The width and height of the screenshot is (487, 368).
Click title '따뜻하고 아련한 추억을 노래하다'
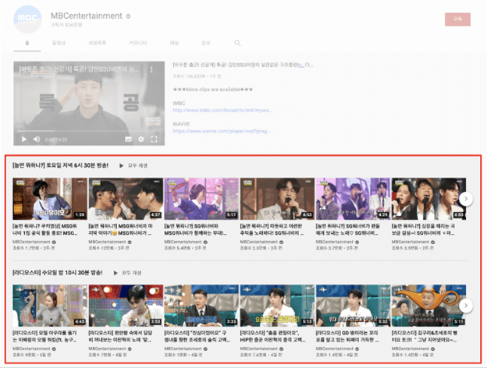tap(272, 230)
